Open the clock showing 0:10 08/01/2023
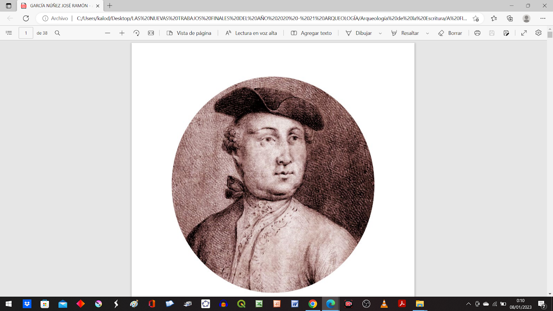 coord(521,304)
